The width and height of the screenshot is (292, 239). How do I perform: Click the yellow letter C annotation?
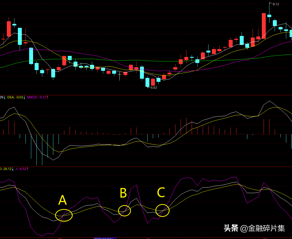[161, 193]
